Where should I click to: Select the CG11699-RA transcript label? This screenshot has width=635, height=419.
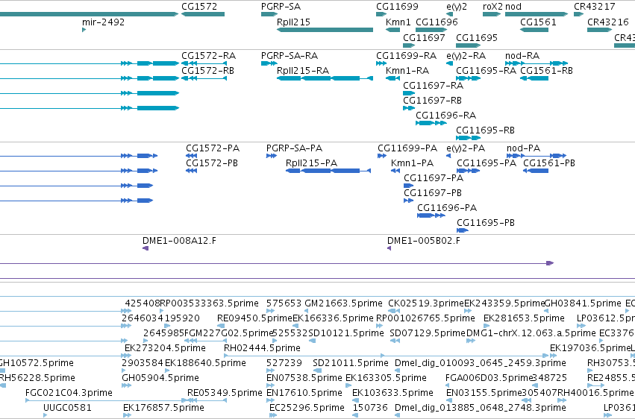click(406, 55)
